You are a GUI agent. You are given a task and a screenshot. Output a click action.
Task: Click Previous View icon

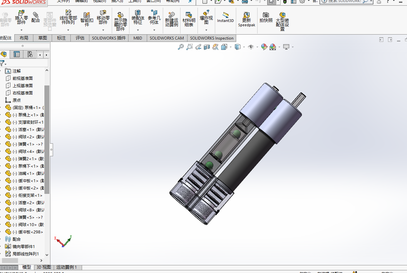(x=198, y=47)
